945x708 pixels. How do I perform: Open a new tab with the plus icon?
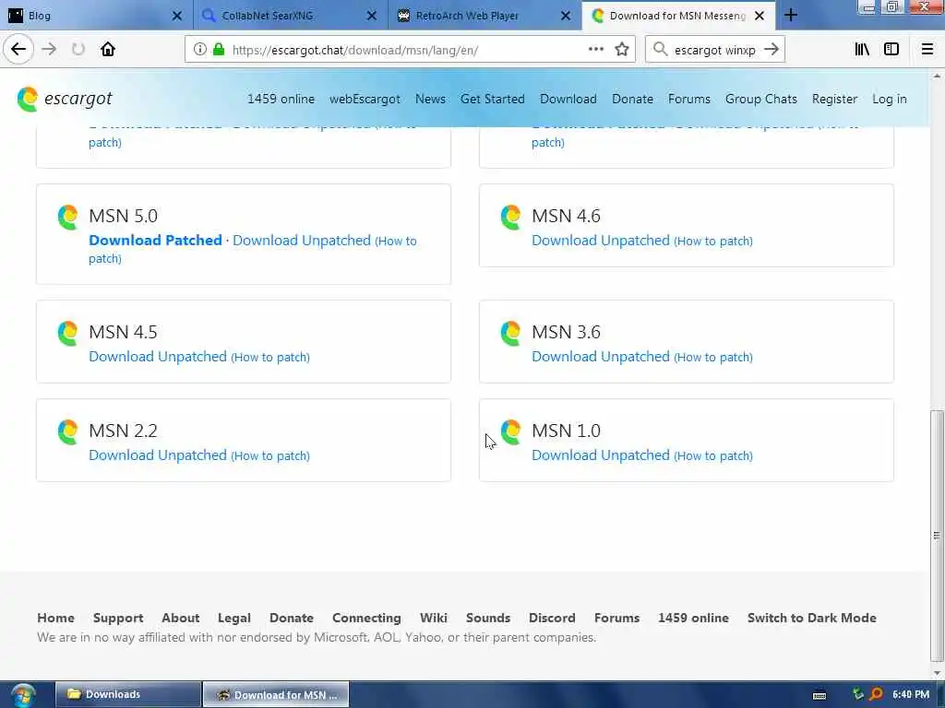point(791,15)
